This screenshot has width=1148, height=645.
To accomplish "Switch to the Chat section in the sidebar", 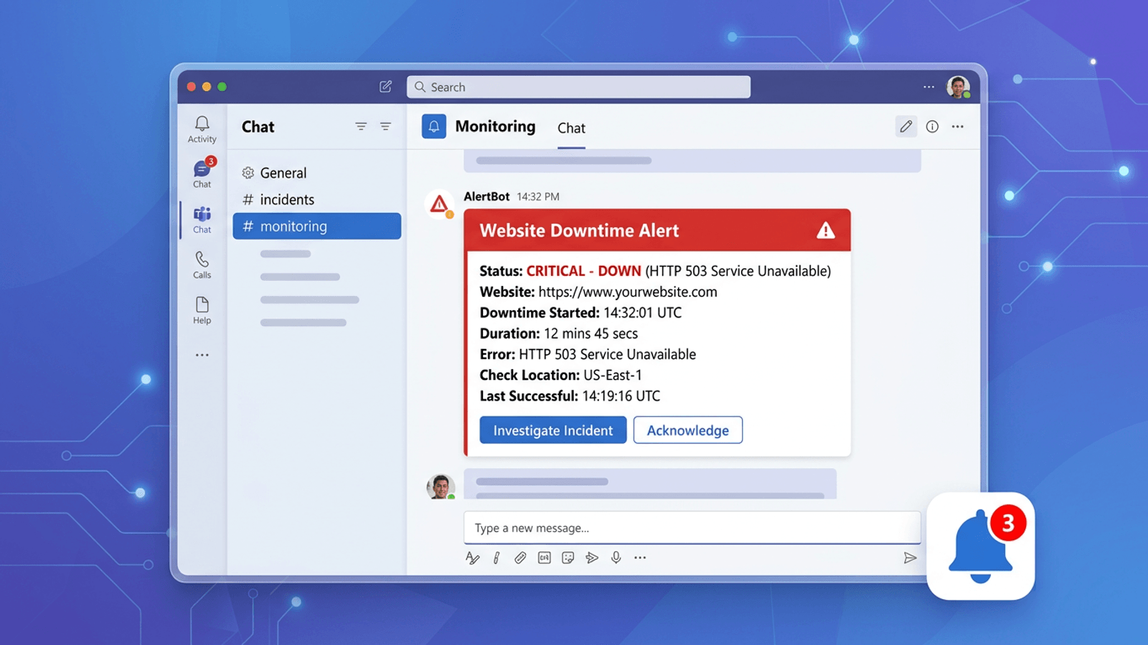I will (202, 172).
